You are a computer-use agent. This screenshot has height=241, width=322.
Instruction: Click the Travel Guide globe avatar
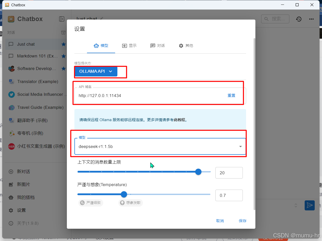[12, 108]
